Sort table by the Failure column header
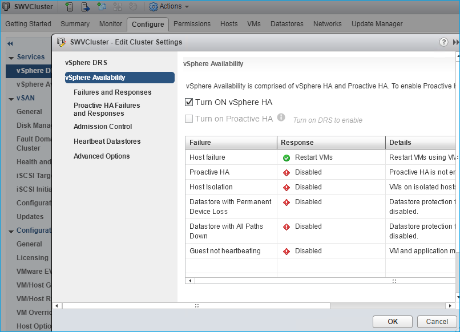 231,143
